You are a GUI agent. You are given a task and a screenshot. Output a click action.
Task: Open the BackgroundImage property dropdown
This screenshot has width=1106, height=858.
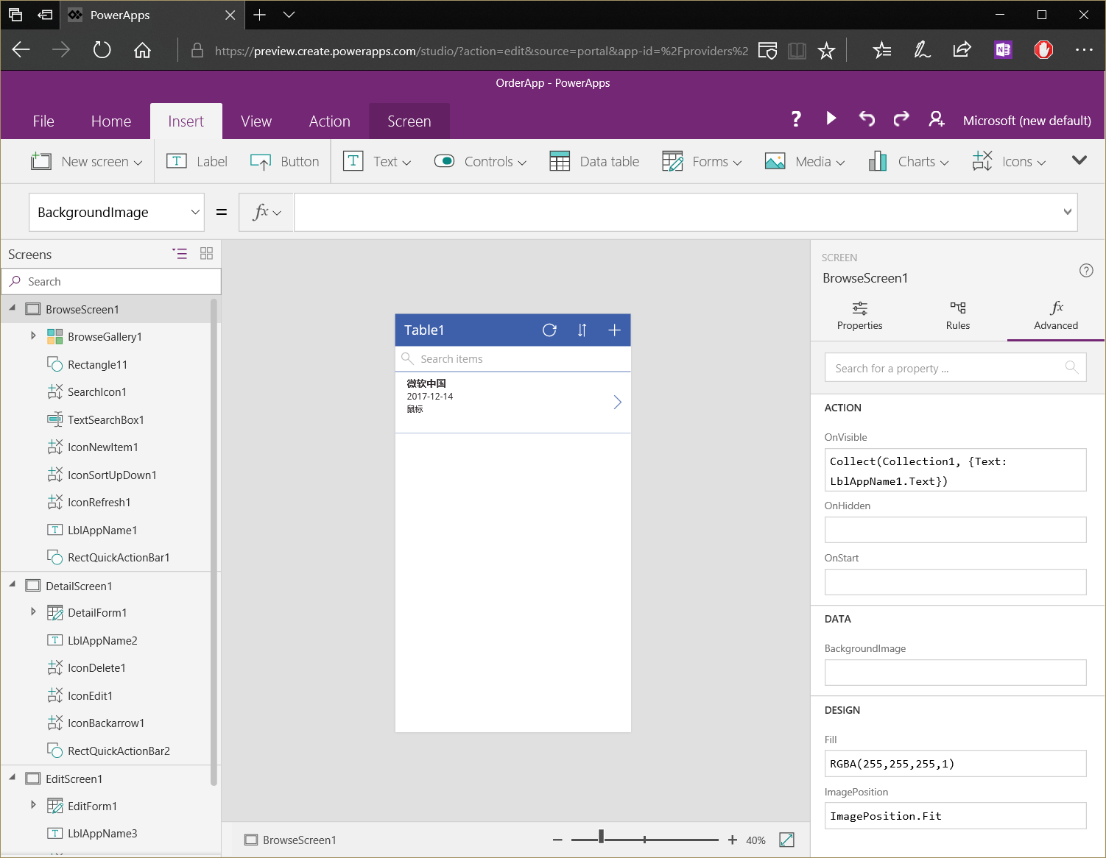pyautogui.click(x=194, y=212)
